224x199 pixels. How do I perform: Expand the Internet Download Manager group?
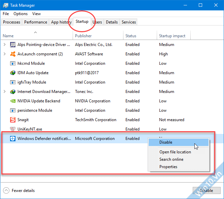[x=5, y=92]
